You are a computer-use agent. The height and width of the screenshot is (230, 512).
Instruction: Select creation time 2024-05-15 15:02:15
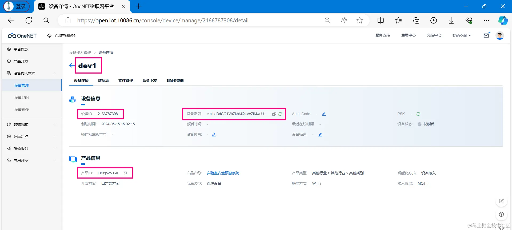[118, 124]
